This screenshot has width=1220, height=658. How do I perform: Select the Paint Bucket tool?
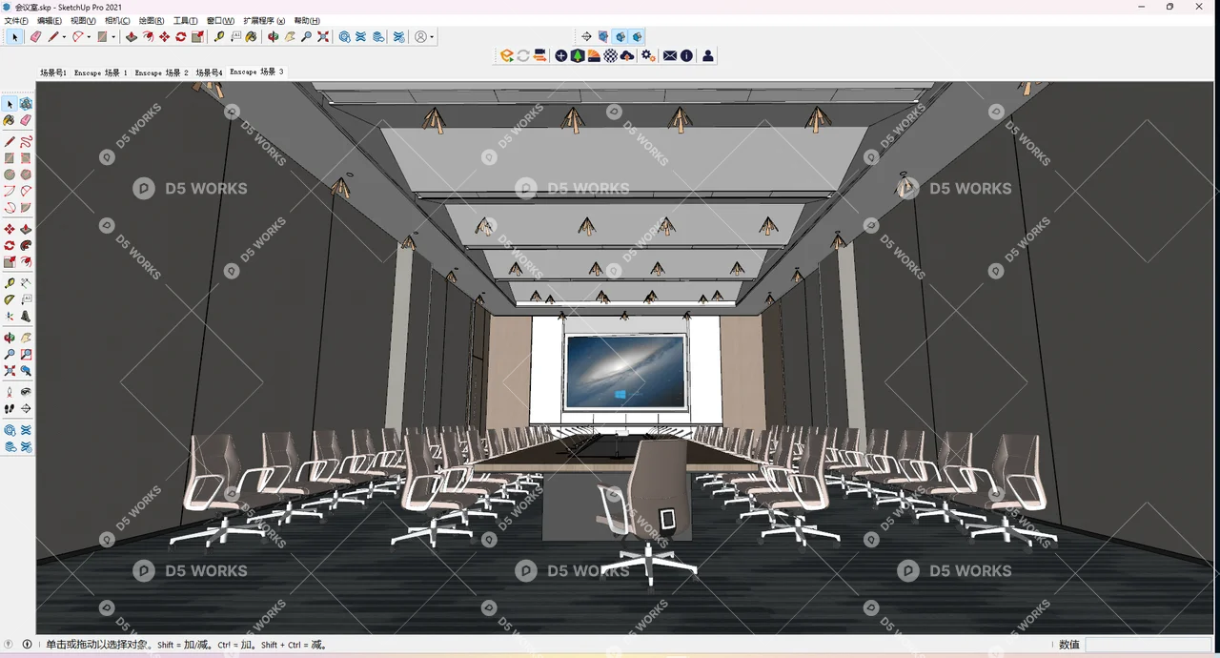(251, 36)
